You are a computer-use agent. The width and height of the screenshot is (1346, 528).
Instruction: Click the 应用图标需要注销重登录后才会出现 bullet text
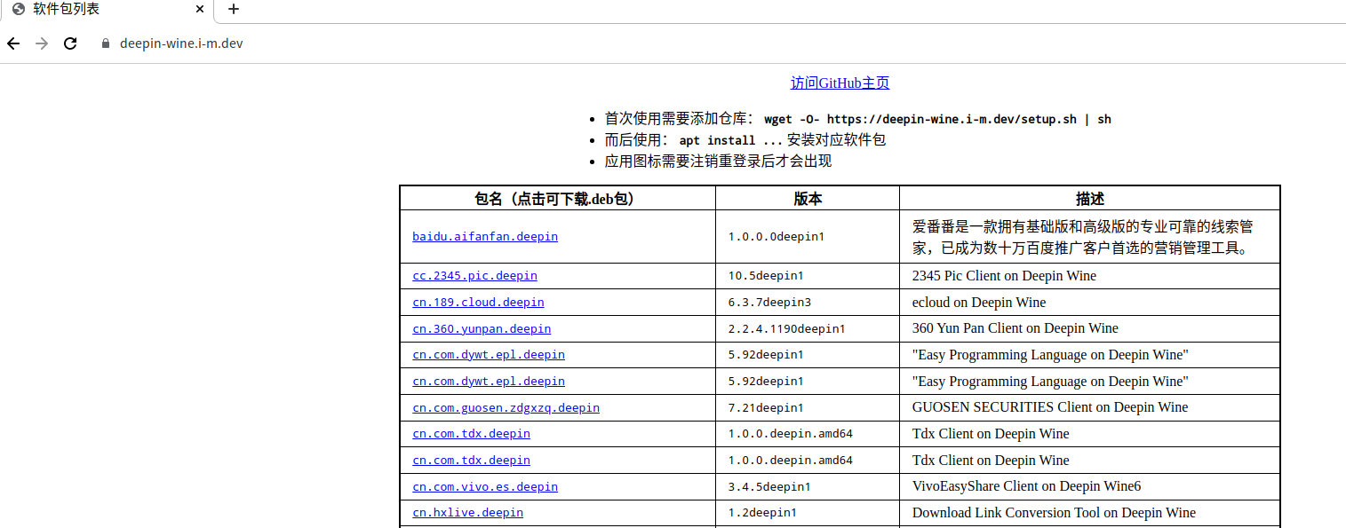[x=718, y=162]
